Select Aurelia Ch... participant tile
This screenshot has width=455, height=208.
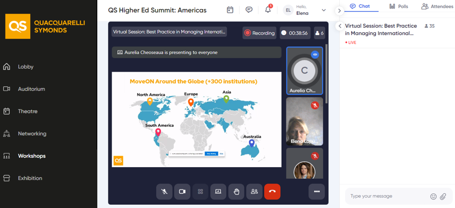coord(305,71)
